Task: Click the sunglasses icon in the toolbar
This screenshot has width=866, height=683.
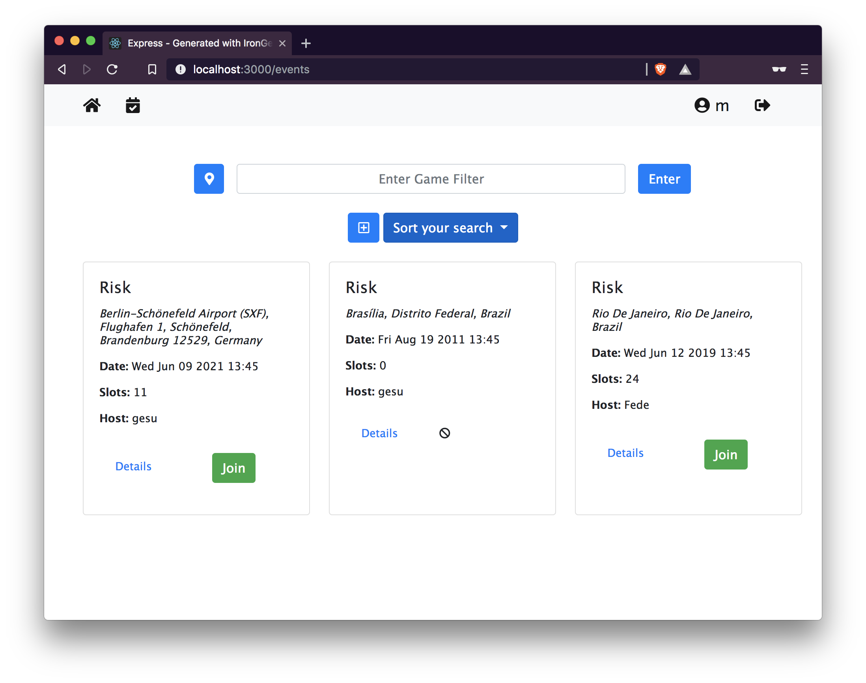Action: pyautogui.click(x=779, y=70)
